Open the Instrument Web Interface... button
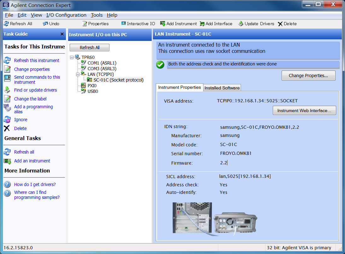This screenshot has height=254, width=345. click(x=304, y=110)
